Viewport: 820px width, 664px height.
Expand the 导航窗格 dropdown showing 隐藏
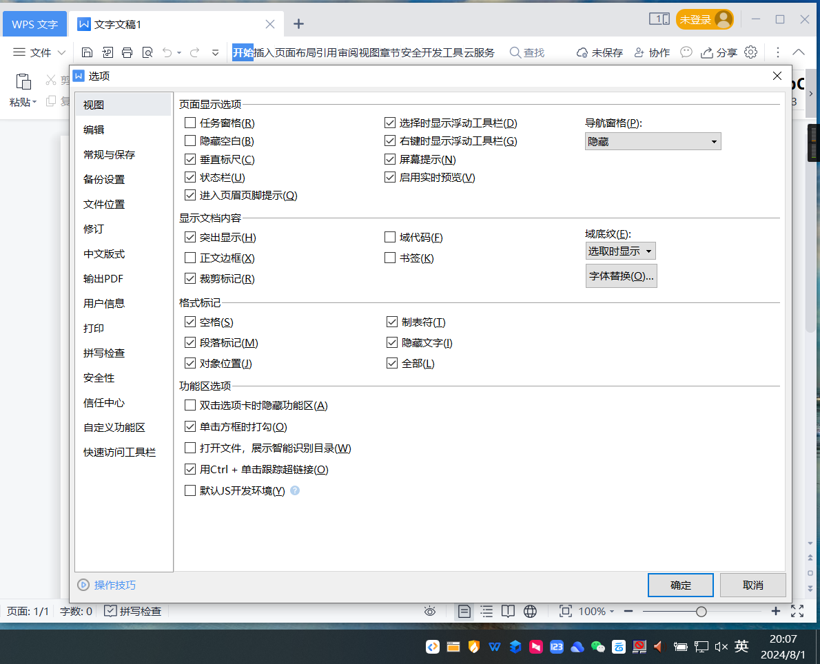tap(653, 141)
